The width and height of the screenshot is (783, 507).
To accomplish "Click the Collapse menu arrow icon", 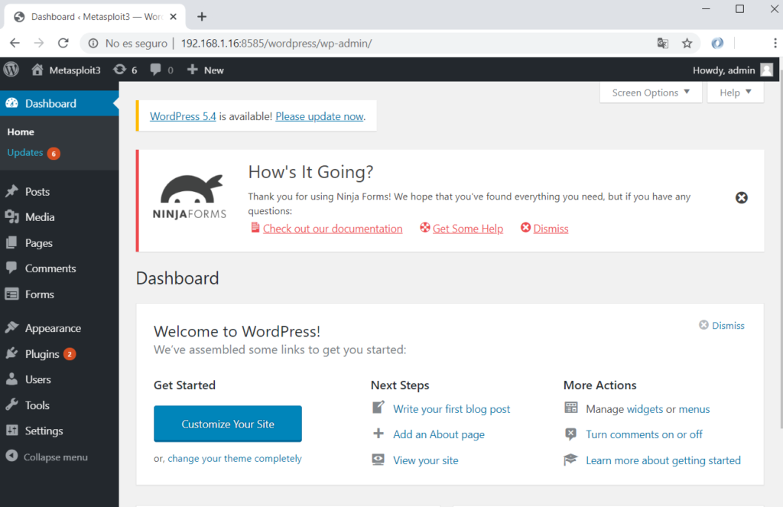I will pyautogui.click(x=12, y=457).
